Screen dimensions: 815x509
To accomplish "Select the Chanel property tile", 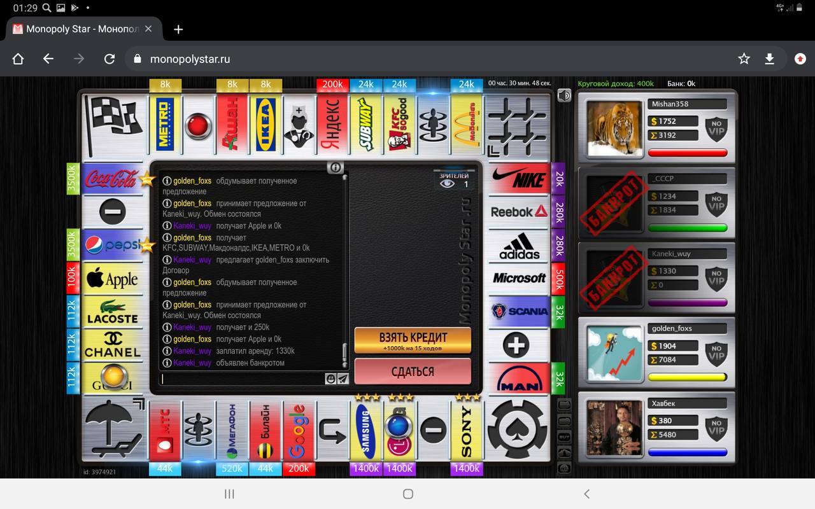I will pyautogui.click(x=113, y=345).
